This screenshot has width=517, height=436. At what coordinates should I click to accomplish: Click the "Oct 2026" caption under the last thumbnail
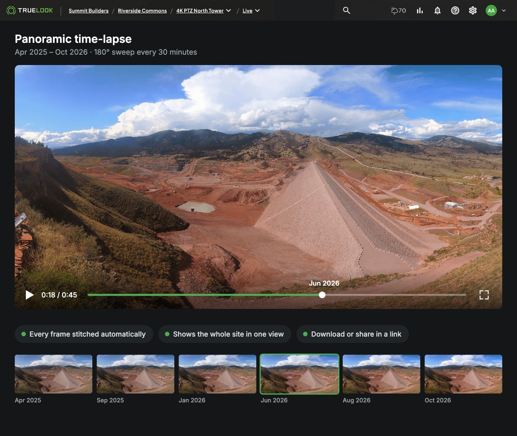click(x=438, y=400)
